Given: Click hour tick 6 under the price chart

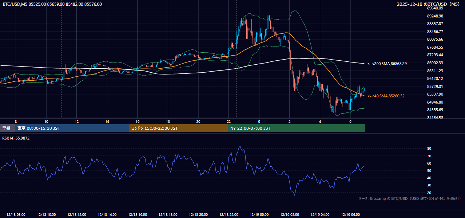Looking at the screenshot, I should [350, 121].
